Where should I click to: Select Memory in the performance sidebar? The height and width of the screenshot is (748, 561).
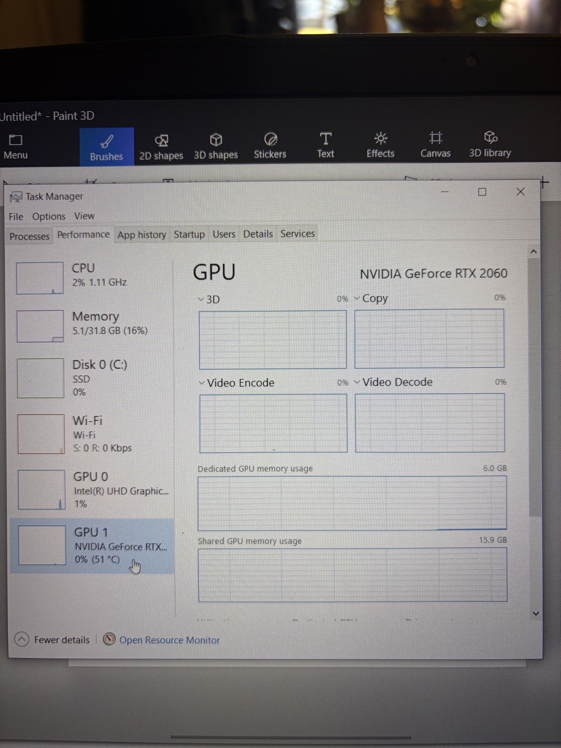click(x=92, y=326)
